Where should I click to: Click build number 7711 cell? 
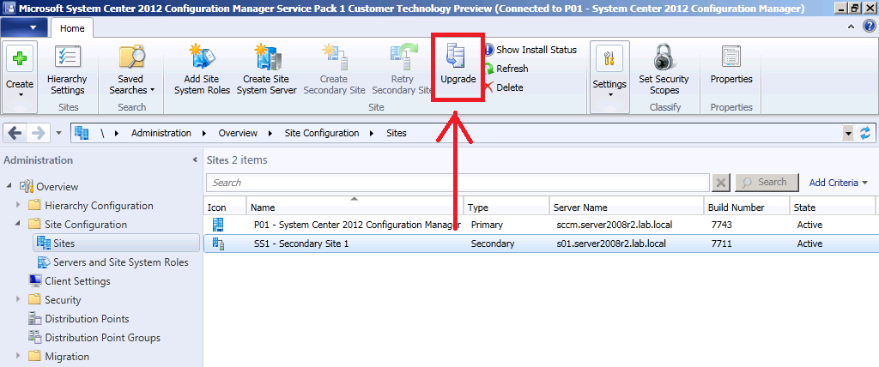[720, 244]
